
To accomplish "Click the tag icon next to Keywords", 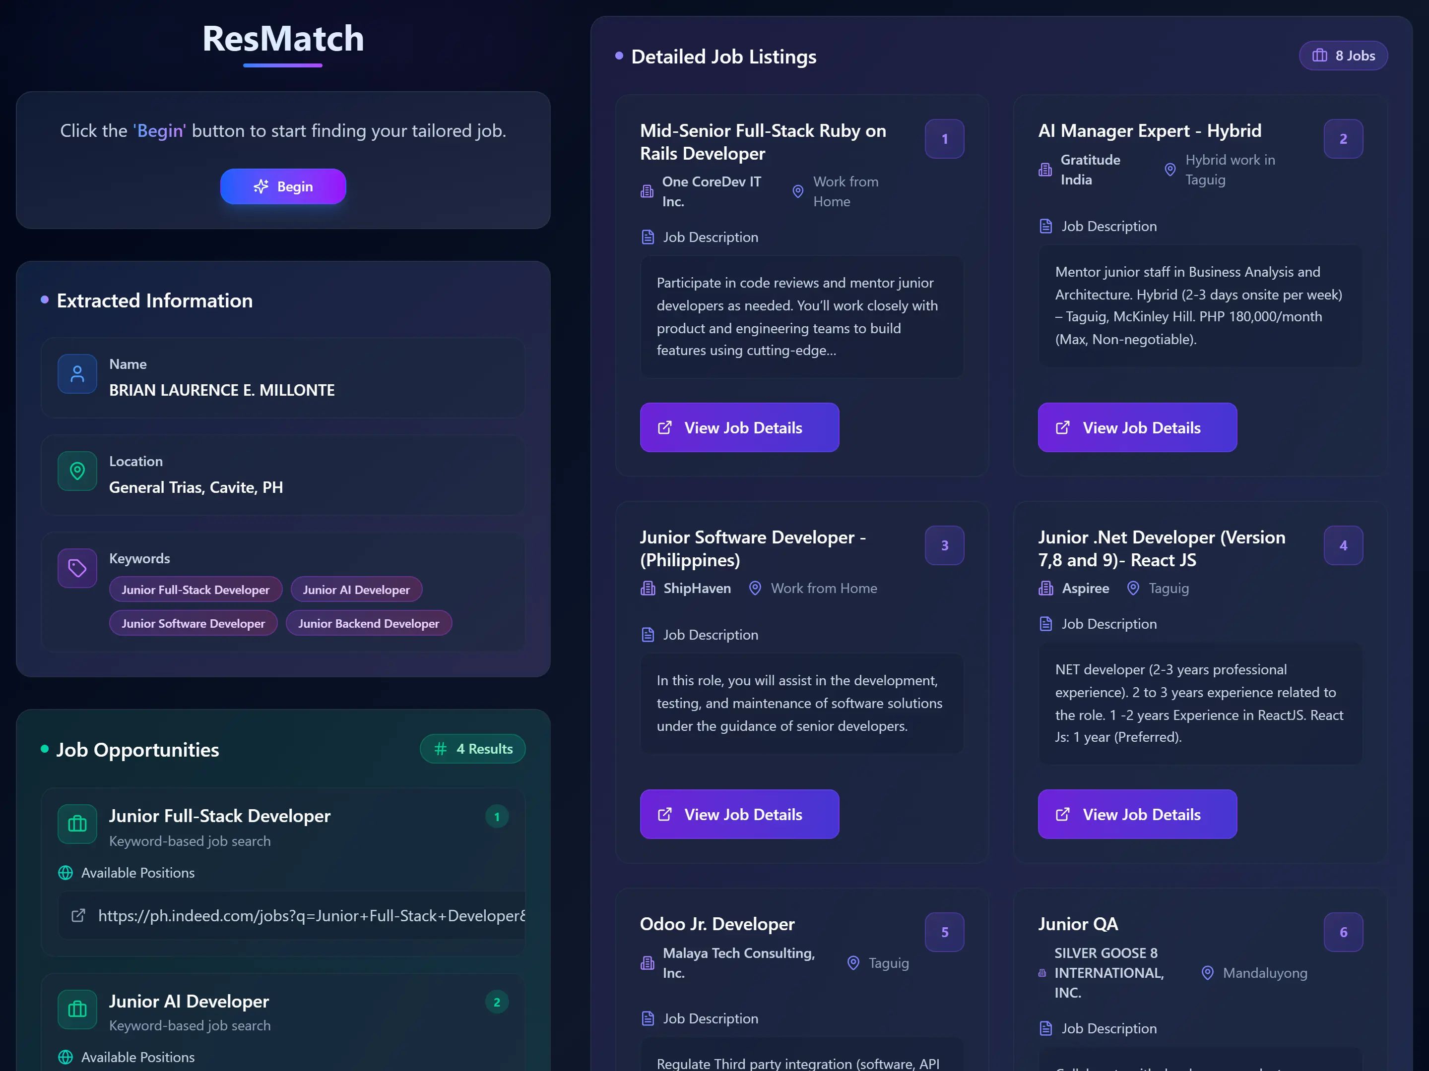I will click(x=77, y=568).
